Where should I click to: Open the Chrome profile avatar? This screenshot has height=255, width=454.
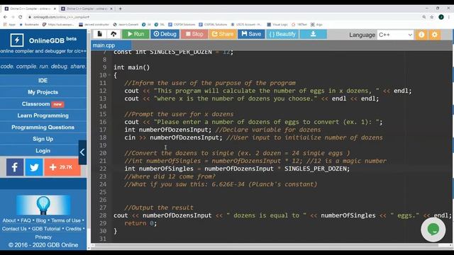tap(441, 17)
